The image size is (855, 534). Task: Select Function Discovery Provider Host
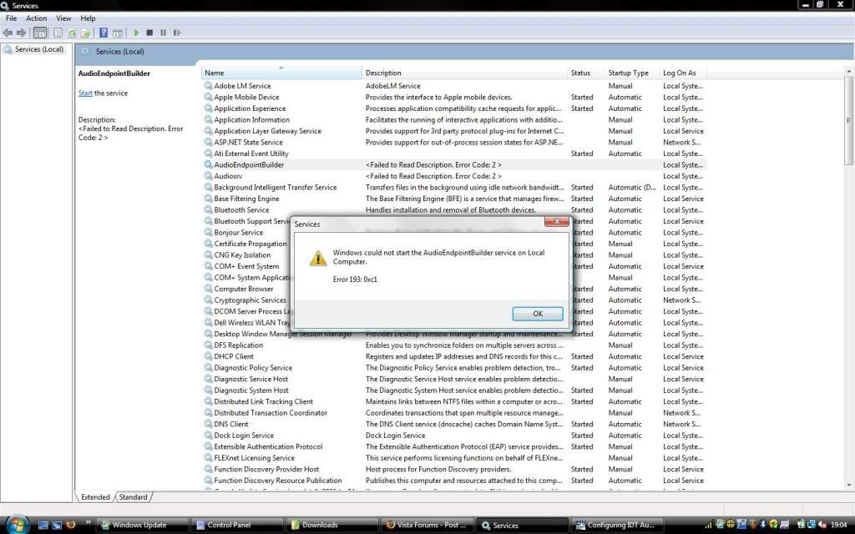click(266, 469)
